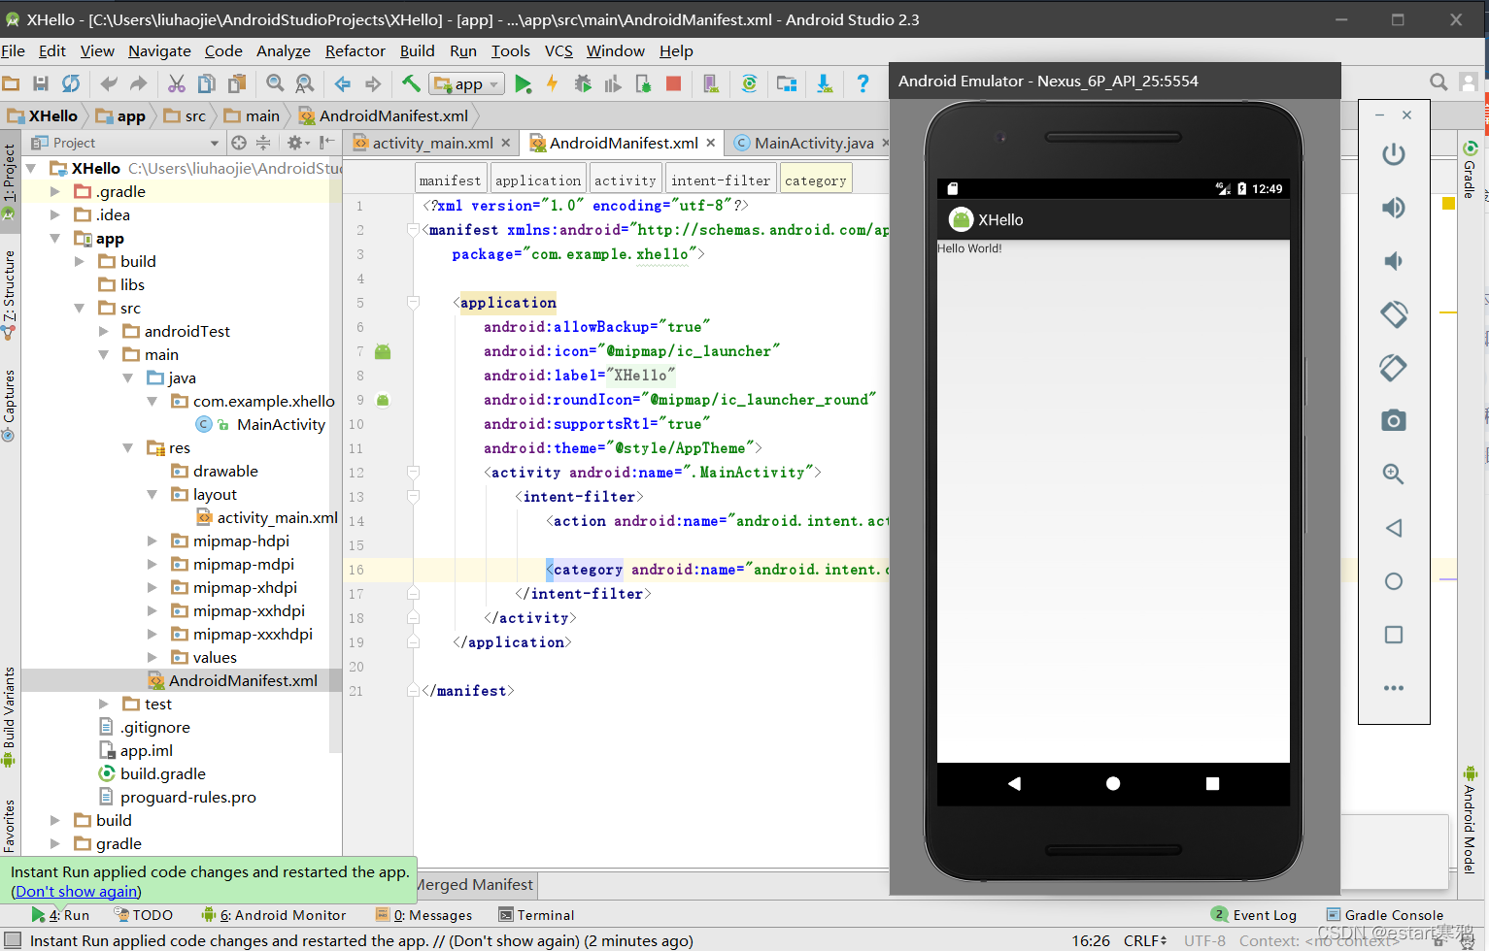The height and width of the screenshot is (951, 1489).
Task: Expand the mipmap-hdpi folder
Action: (152, 541)
